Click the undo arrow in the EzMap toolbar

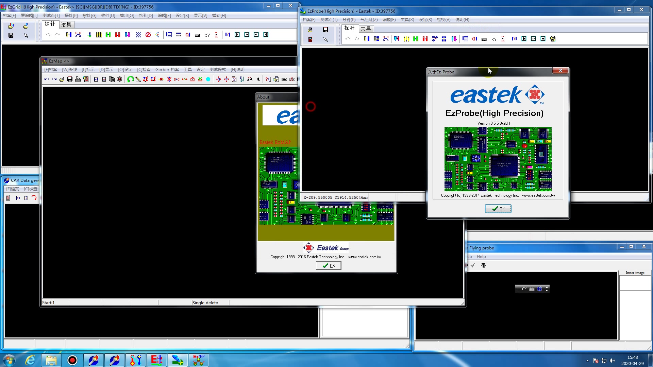pyautogui.click(x=47, y=79)
